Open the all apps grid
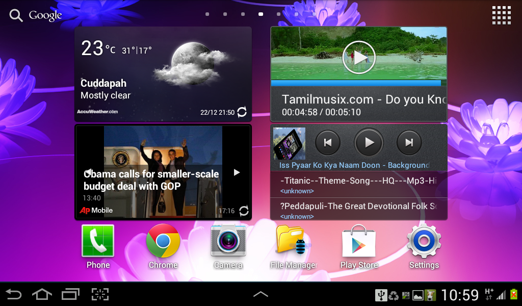This screenshot has height=306, width=522. (x=502, y=15)
